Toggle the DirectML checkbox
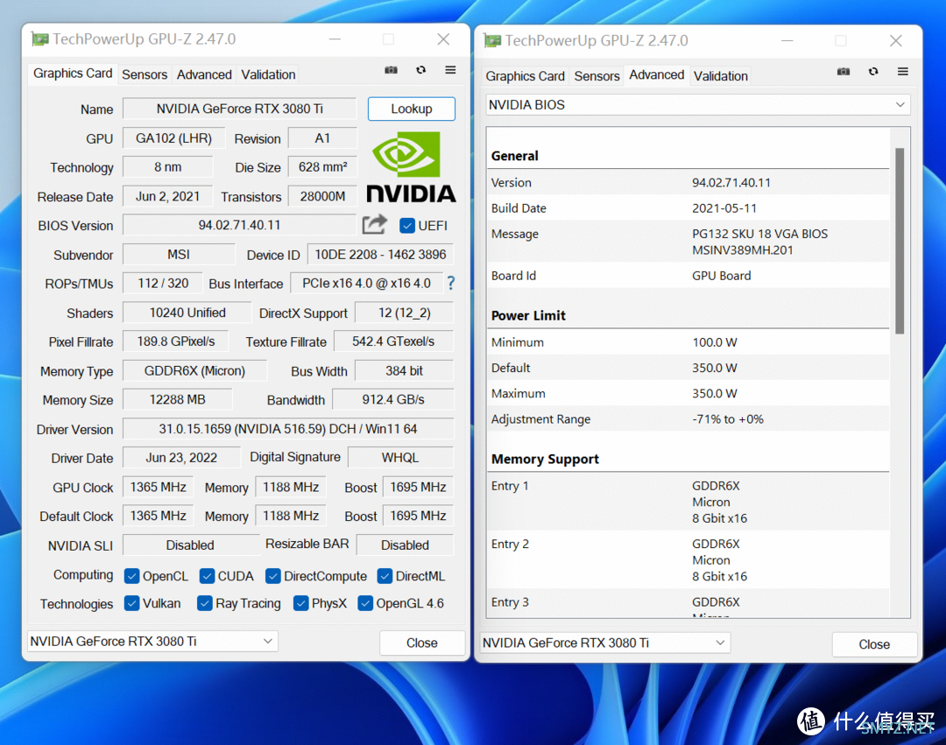The width and height of the screenshot is (946, 745). coord(385,576)
